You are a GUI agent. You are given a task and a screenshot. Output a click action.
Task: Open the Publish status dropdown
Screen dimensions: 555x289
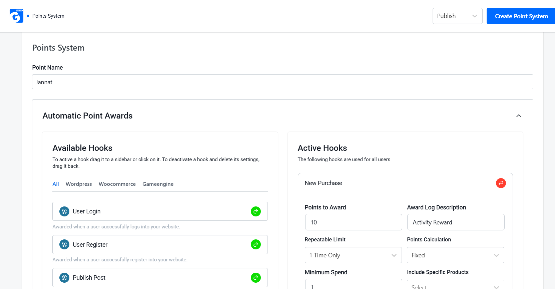pos(457,16)
